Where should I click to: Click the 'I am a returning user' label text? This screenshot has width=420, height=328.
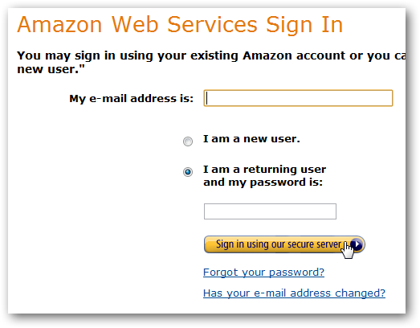point(264,170)
